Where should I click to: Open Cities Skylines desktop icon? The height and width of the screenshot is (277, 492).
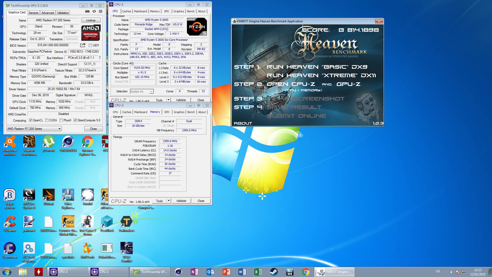coord(68,199)
